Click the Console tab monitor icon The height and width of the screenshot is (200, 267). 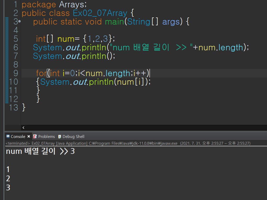pos(8,136)
